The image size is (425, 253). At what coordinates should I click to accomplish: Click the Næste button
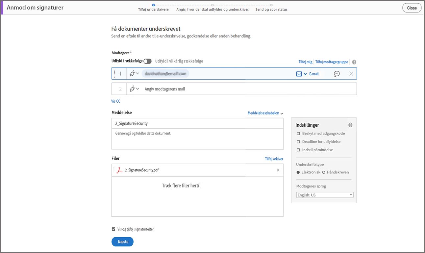click(123, 242)
